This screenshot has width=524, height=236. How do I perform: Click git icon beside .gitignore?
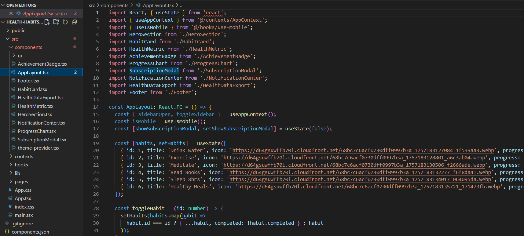pos(7,223)
